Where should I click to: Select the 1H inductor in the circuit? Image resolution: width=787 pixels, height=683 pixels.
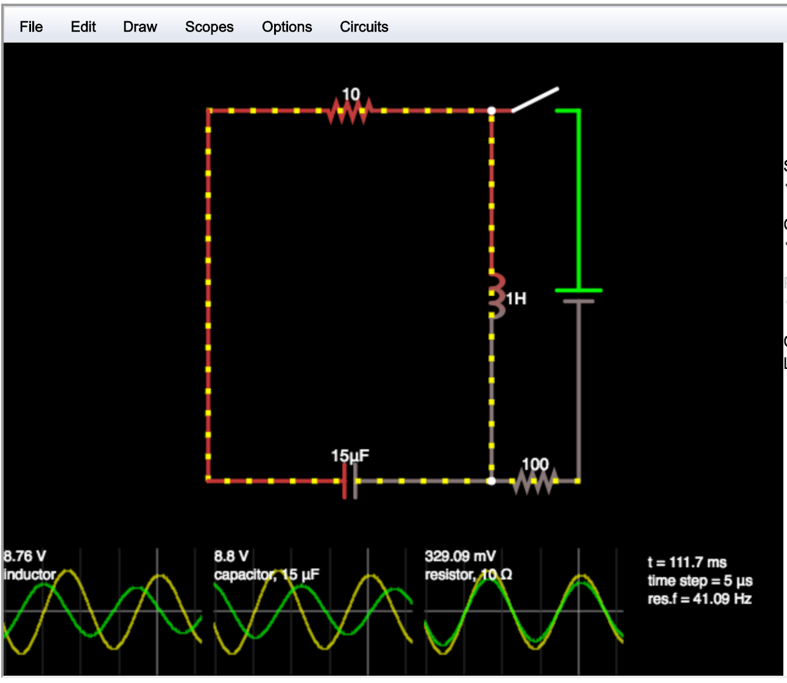(495, 295)
